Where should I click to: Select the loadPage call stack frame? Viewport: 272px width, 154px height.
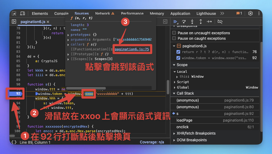[215, 120]
